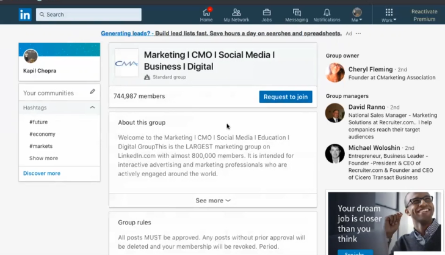Click the 744,987 members text

coord(139,96)
